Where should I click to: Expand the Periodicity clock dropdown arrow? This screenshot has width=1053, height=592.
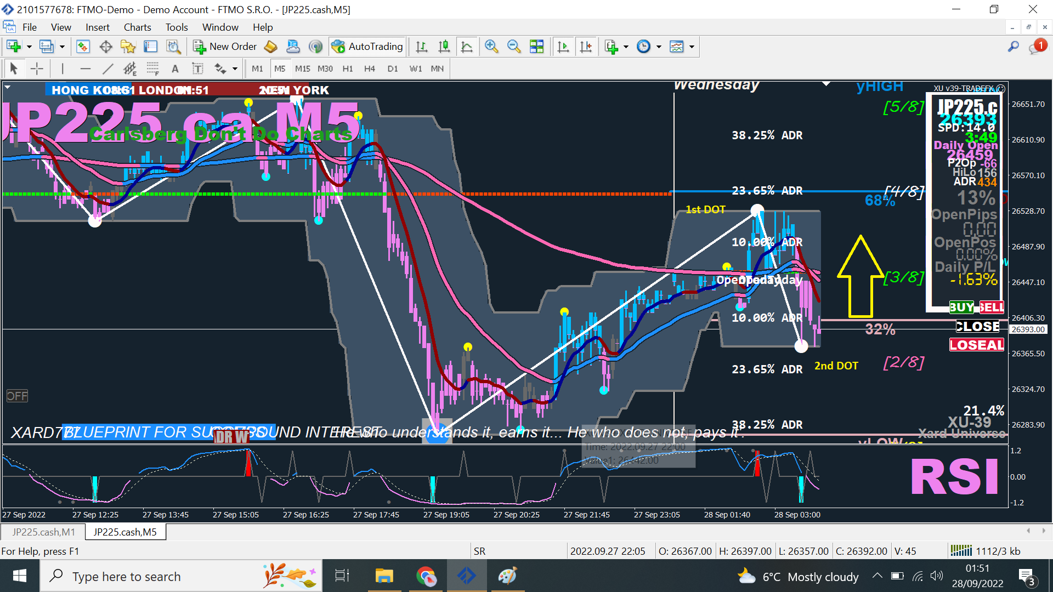tap(659, 47)
